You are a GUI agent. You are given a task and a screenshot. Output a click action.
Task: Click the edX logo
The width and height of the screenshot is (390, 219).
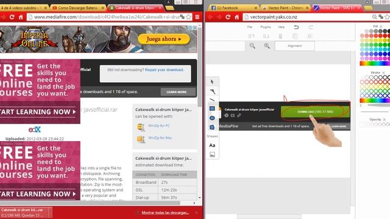click(35, 130)
